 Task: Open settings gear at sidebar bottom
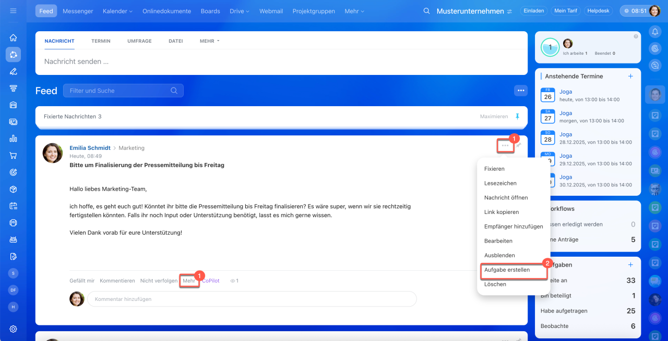pos(13,329)
